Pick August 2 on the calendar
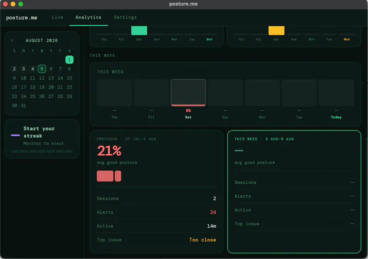This screenshot has width=368, height=259. (14, 69)
